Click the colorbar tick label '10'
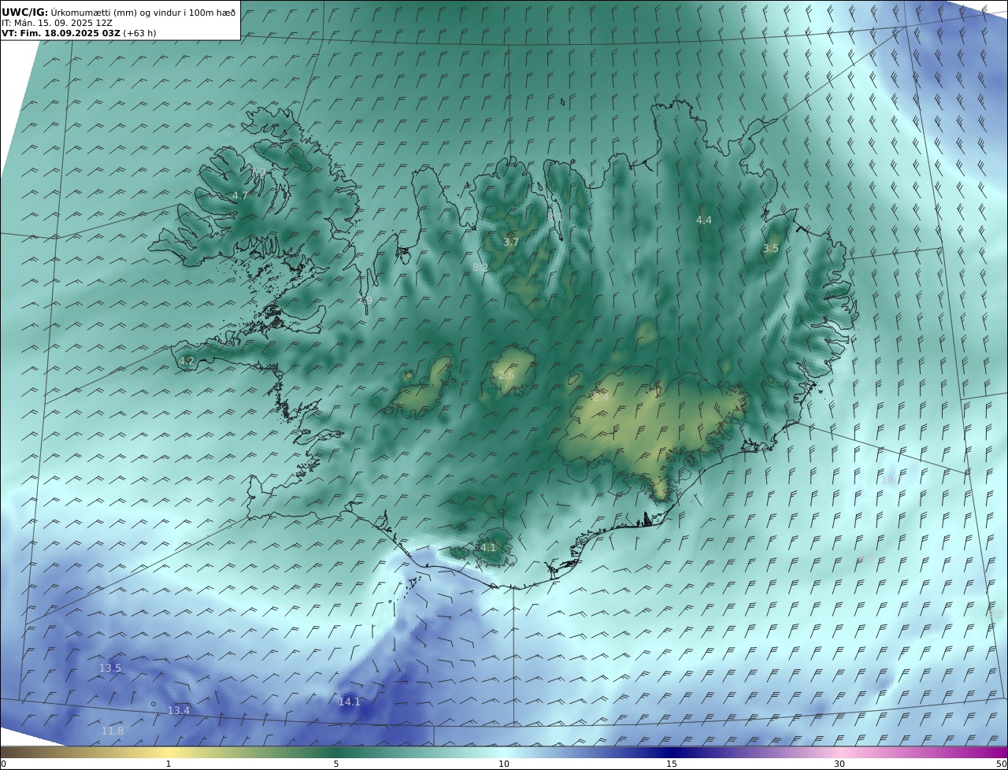Screen dimensions: 1008x770 (504, 764)
